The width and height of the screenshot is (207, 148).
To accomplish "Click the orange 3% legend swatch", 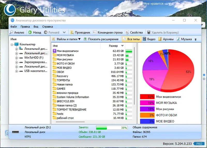I will click(x=147, y=115).
